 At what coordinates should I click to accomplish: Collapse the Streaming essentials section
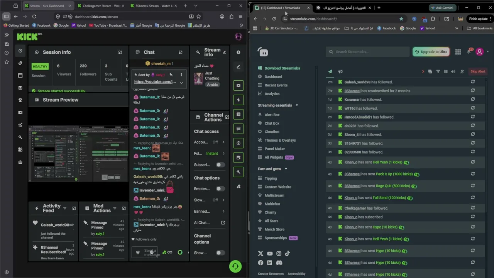[x=297, y=105]
